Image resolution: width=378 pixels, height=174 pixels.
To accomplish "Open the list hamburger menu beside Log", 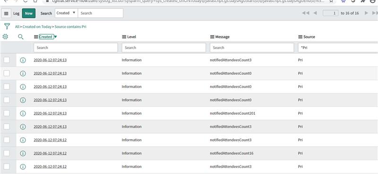I will (x=6, y=14).
